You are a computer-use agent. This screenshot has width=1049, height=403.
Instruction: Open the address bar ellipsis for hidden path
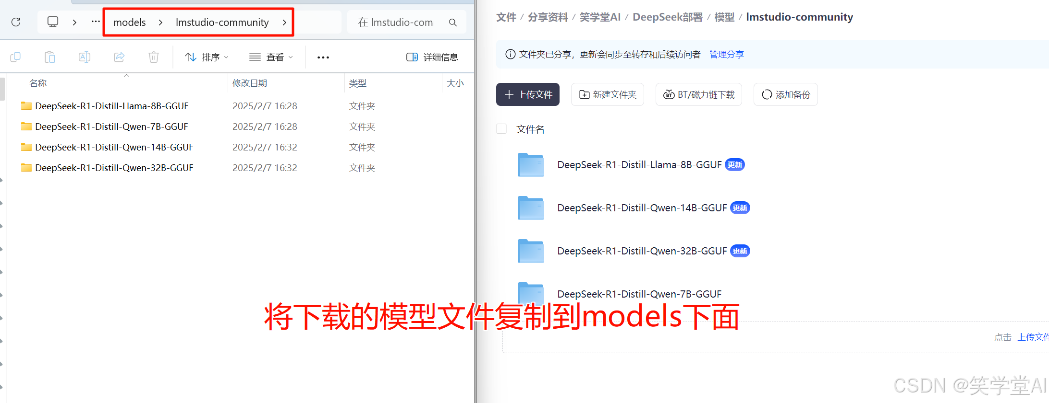click(96, 22)
